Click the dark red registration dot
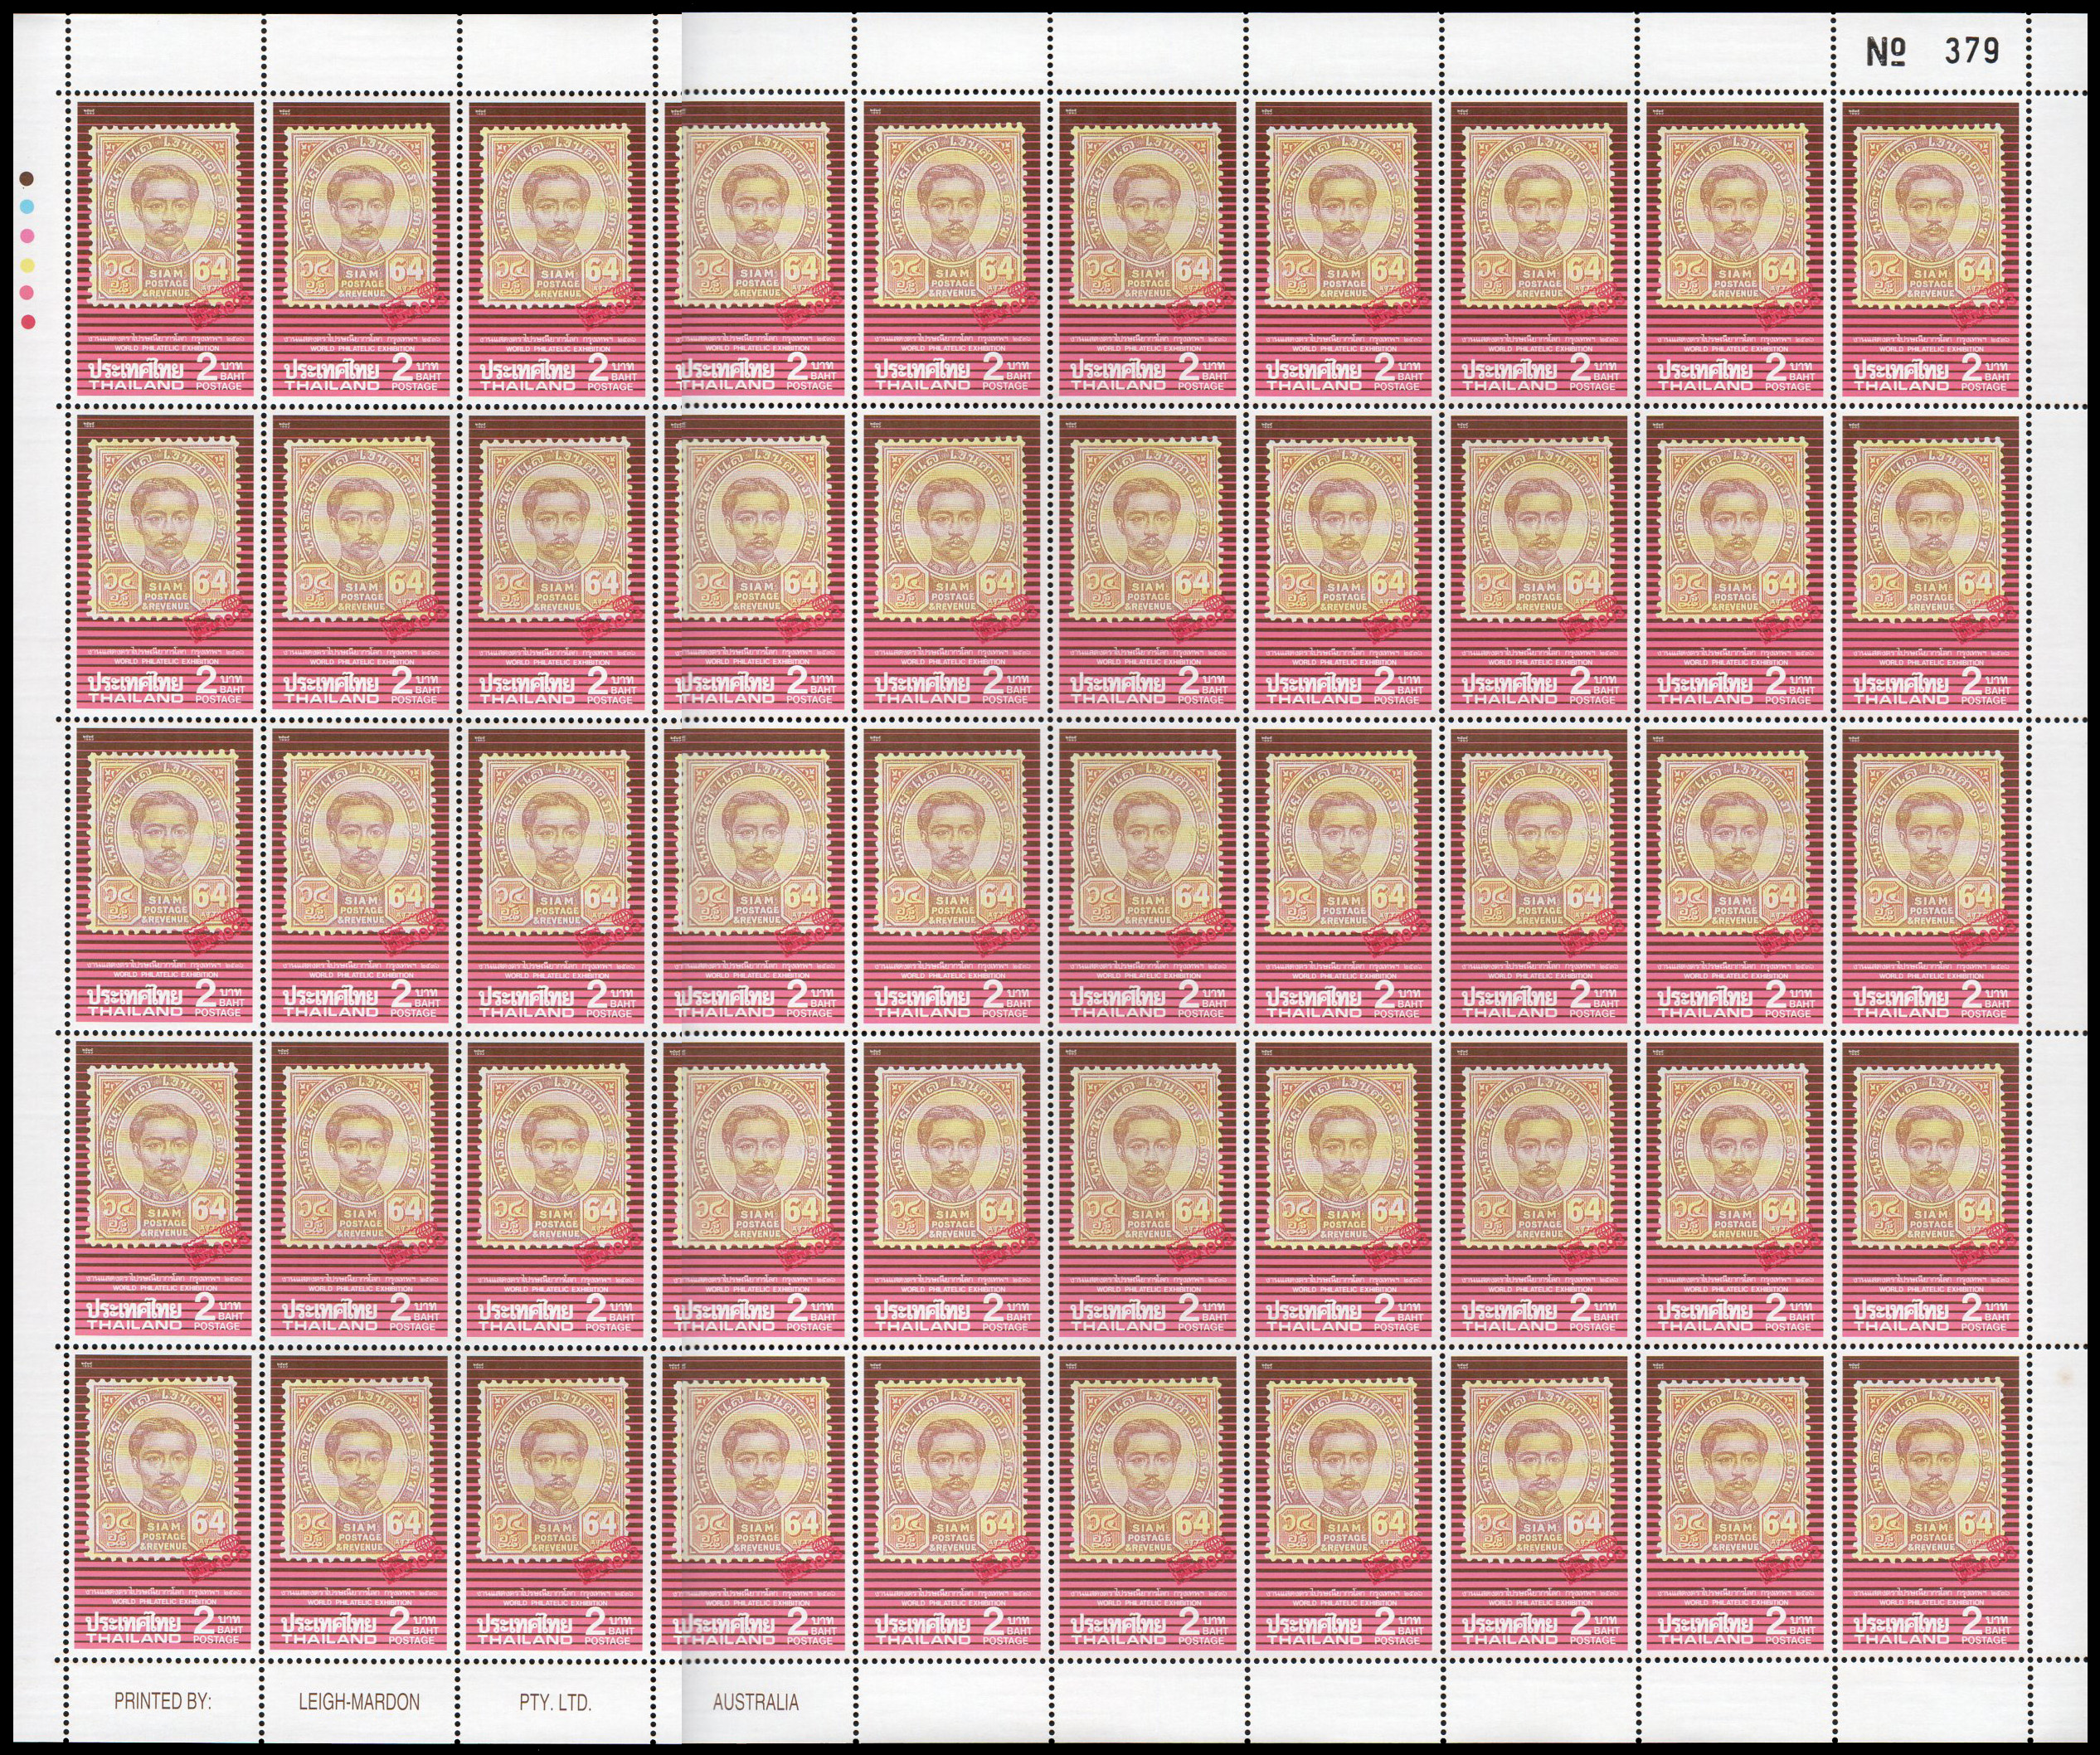 coord(28,322)
